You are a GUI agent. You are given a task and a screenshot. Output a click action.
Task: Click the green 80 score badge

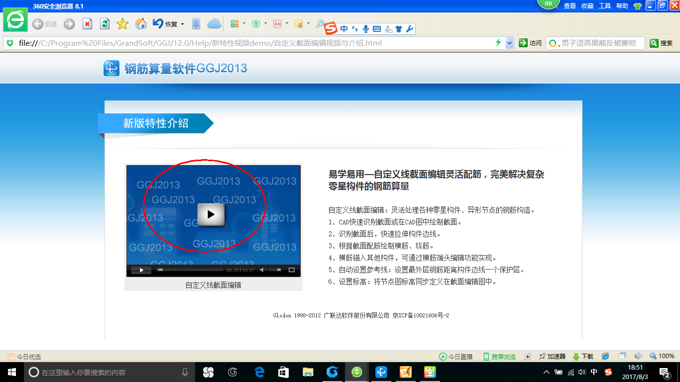(549, 4)
